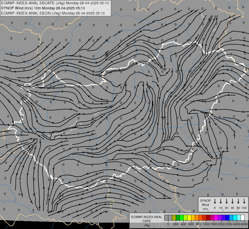Image resolution: width=249 pixels, height=229 pixels.
Task: Click the wind legend value '30'
Action: [232, 208]
